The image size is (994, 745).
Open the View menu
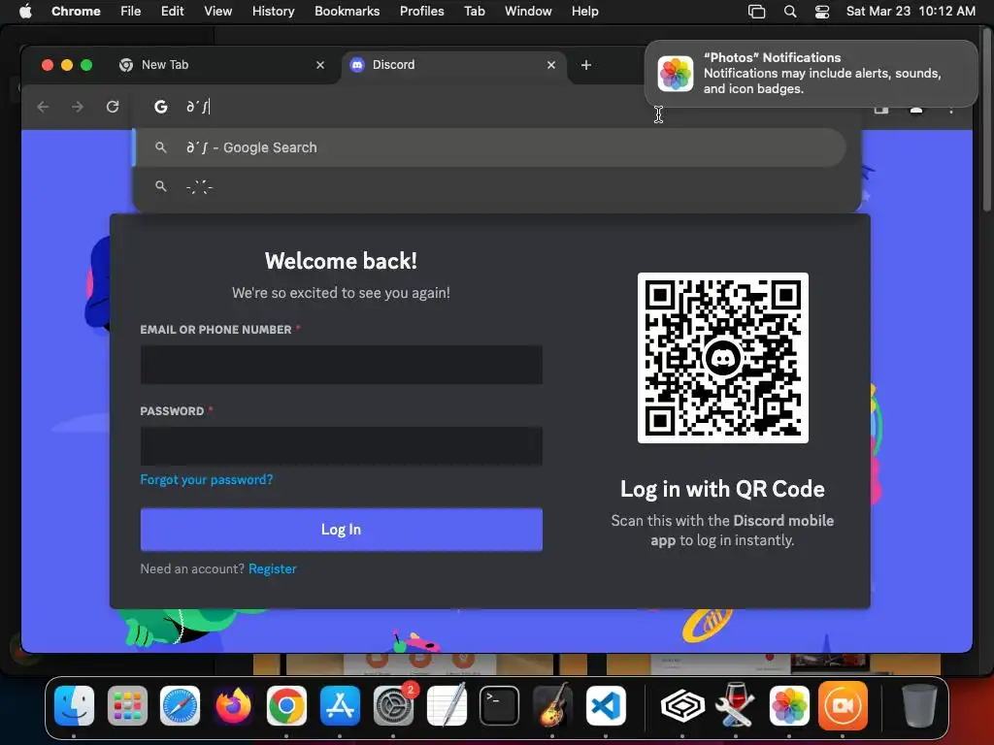217,11
